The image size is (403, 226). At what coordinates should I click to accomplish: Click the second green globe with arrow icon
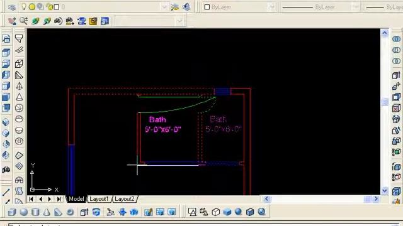pos(47,21)
